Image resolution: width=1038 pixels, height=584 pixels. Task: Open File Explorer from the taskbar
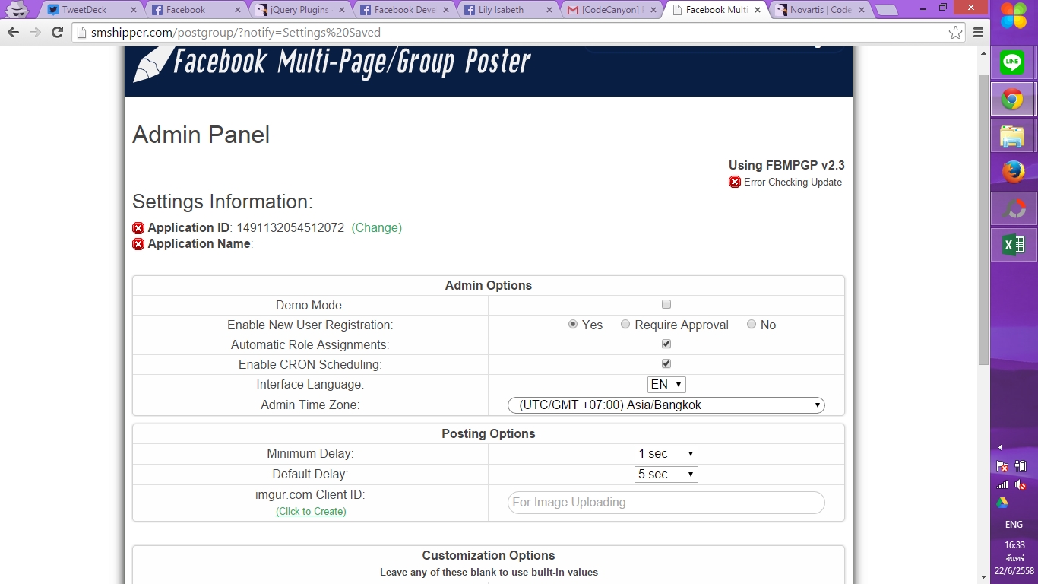tap(1012, 136)
